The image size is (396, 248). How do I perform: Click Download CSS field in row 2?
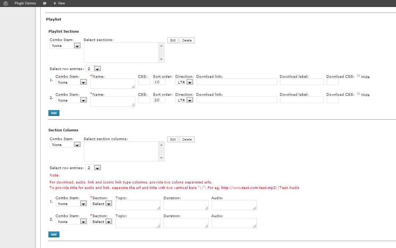point(333,100)
